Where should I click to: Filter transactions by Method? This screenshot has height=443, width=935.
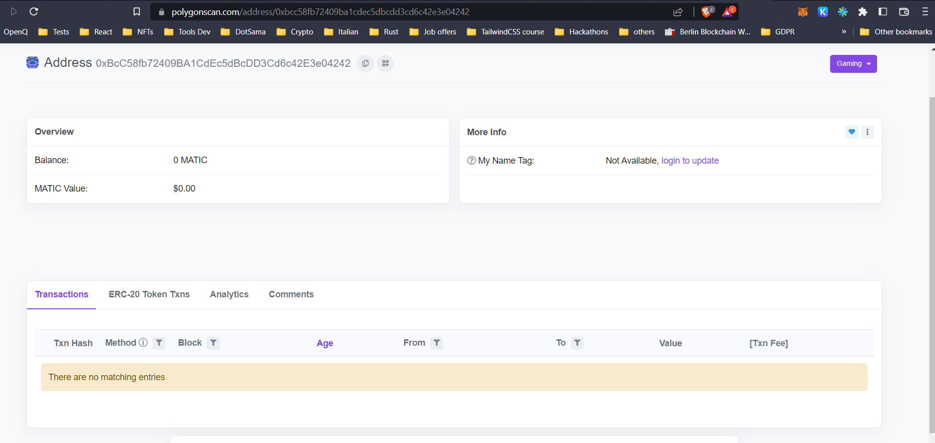coord(159,343)
